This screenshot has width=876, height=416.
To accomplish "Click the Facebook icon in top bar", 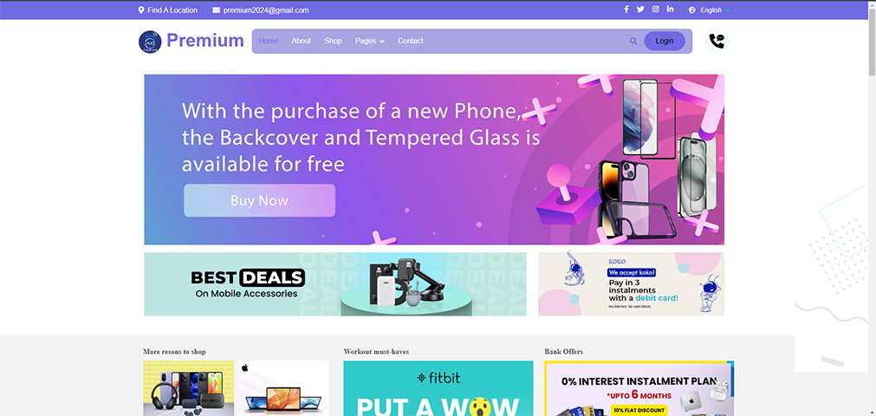I will [x=626, y=10].
